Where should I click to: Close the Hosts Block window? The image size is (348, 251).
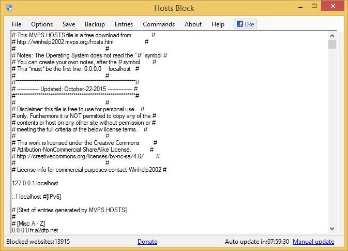332,6
